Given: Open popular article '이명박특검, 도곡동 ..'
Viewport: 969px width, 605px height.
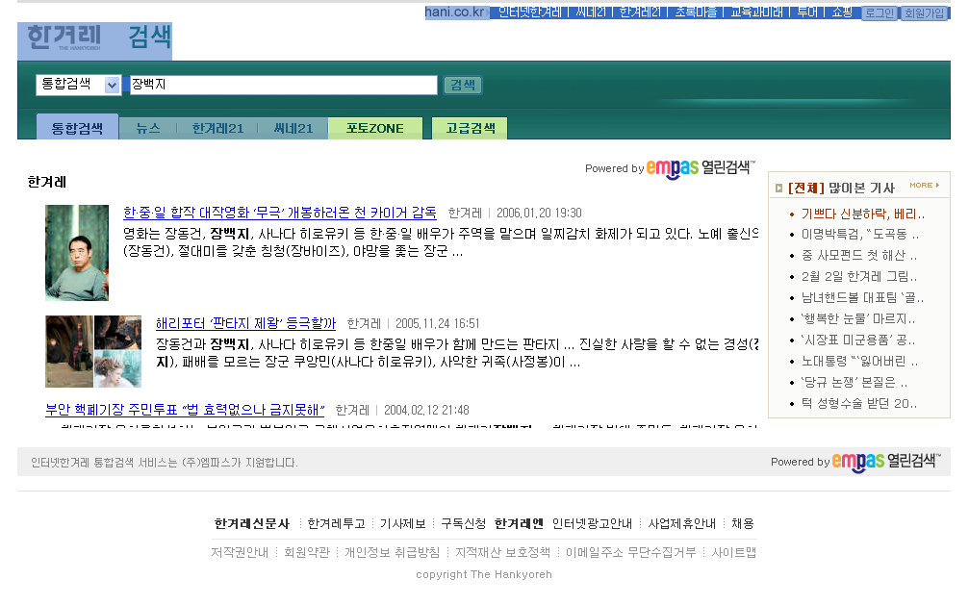Looking at the screenshot, I should [x=860, y=235].
